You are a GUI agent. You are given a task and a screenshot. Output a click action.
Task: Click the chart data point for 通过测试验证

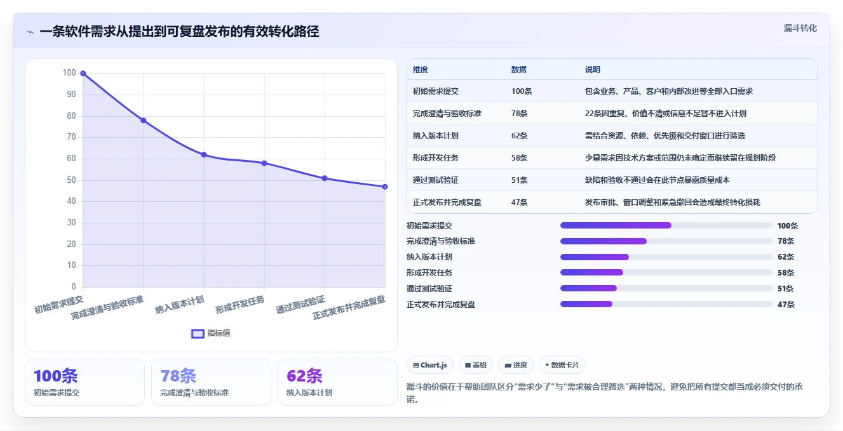pyautogui.click(x=325, y=178)
